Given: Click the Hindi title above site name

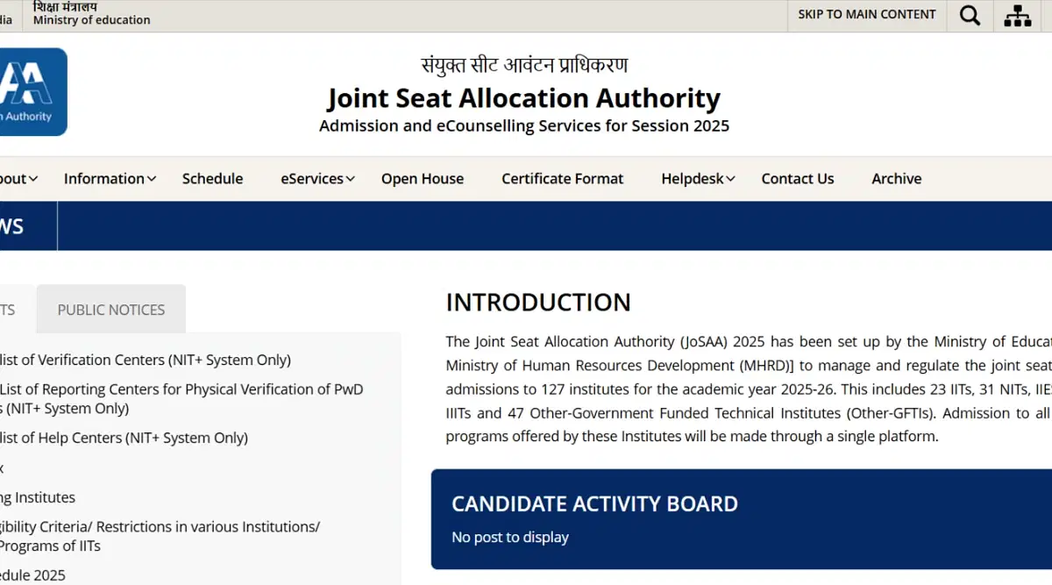Looking at the screenshot, I should coord(524,65).
